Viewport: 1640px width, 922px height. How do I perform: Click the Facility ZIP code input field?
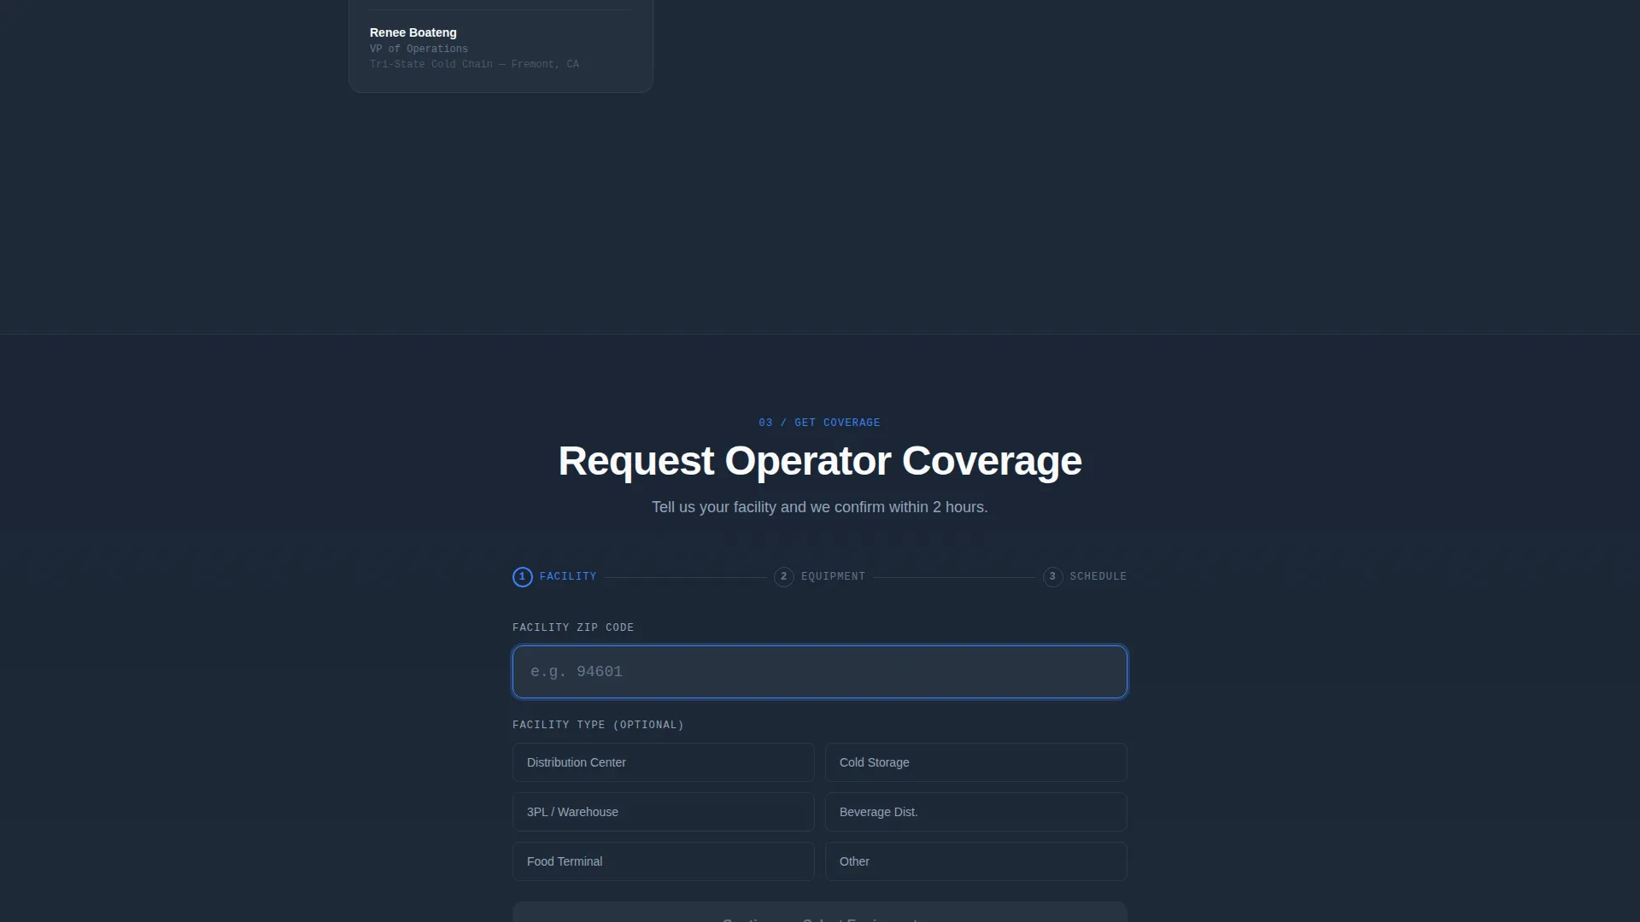[820, 672]
